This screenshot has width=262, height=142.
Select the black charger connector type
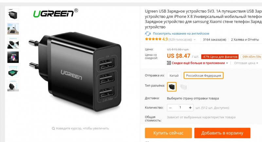pos(172,87)
